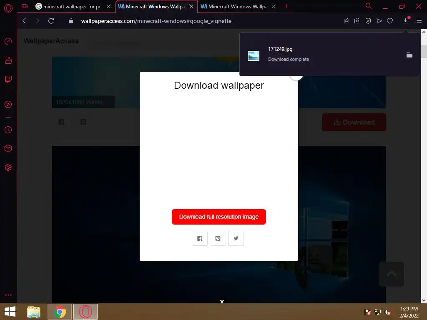This screenshot has height=320, width=427.
Task: Click the WallpaperAccess site logo link
Action: [51, 41]
